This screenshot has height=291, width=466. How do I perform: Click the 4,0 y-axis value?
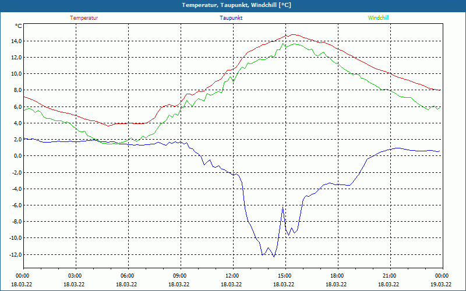pos(18,123)
